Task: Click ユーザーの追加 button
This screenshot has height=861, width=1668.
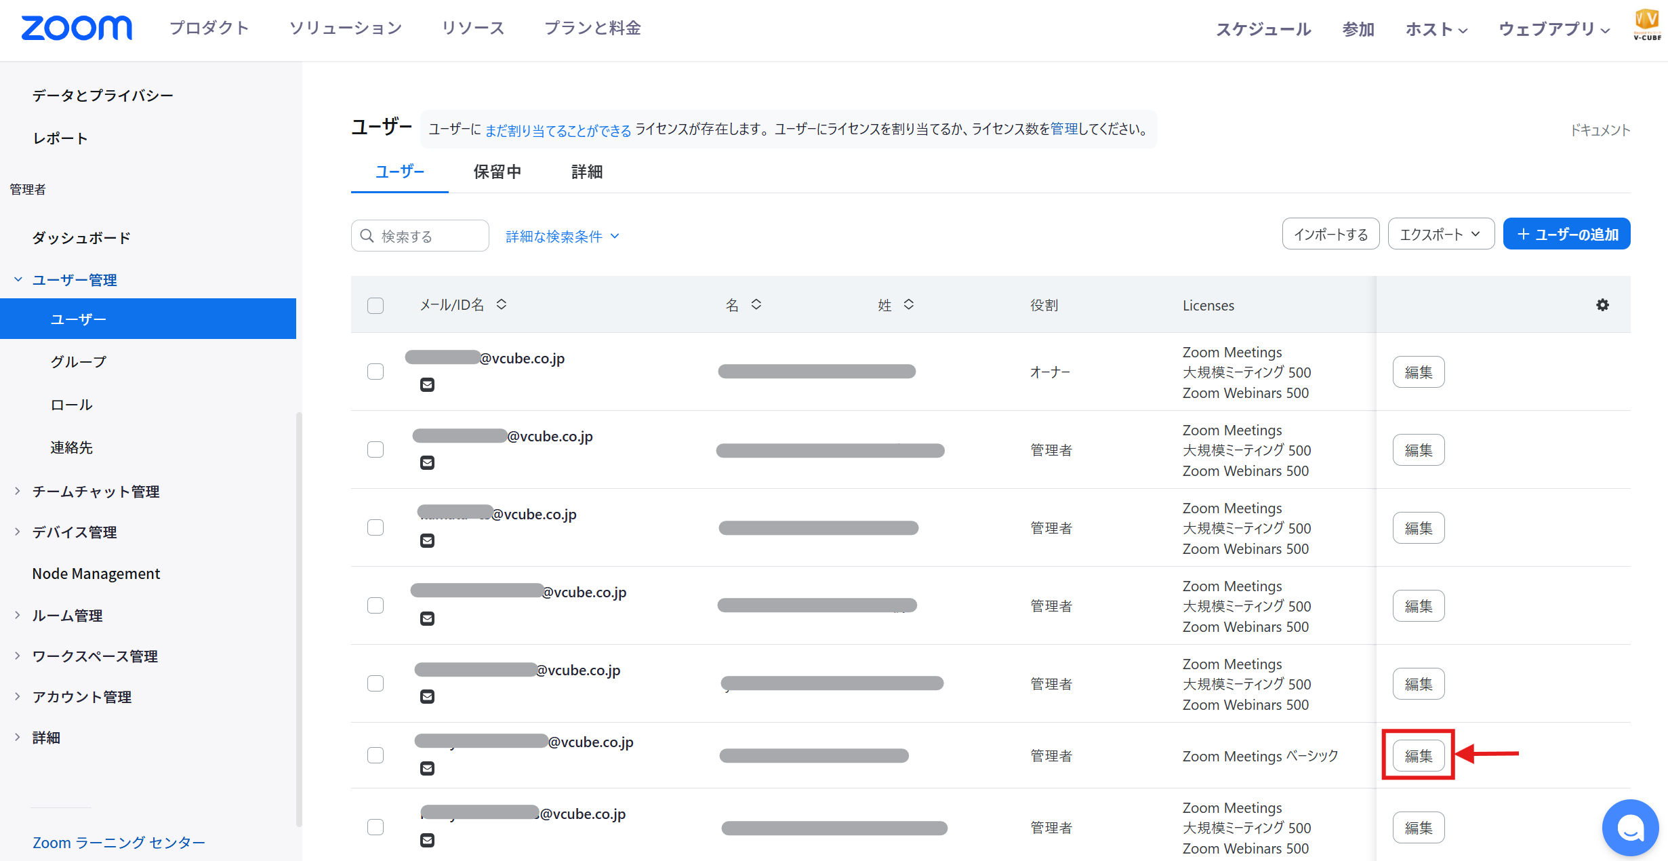Action: pyautogui.click(x=1566, y=234)
